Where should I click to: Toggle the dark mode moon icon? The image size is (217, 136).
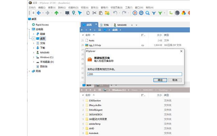pos(177,13)
